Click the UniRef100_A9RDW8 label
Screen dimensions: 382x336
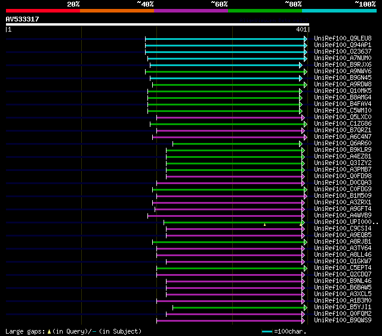tap(343, 85)
